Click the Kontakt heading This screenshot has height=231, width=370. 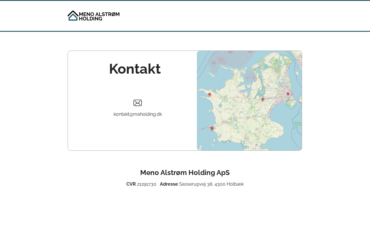point(135,69)
